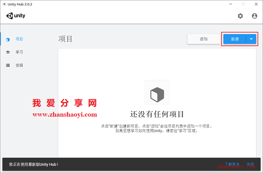This screenshot has width=263, height=173.
Task: Select the 项目 cube icon in sidebar
Action: click(x=8, y=40)
